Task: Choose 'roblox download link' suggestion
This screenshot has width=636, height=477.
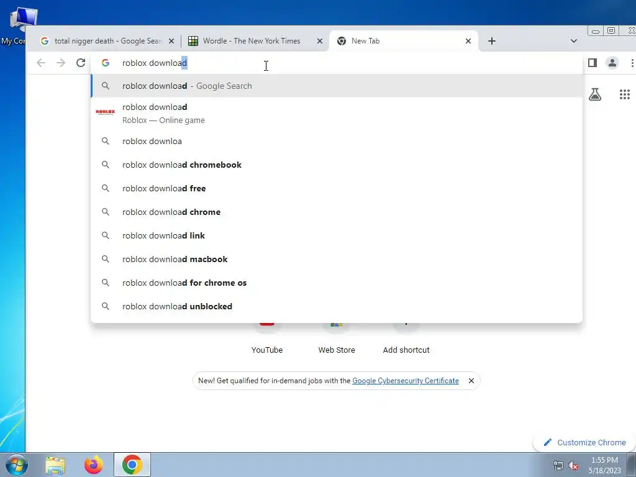Action: pyautogui.click(x=337, y=235)
